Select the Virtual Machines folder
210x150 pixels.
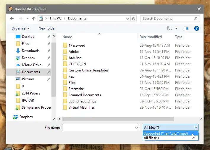click(x=82, y=107)
